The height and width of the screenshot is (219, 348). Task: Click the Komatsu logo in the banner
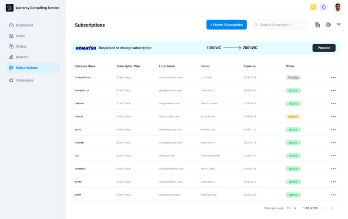coord(86,48)
